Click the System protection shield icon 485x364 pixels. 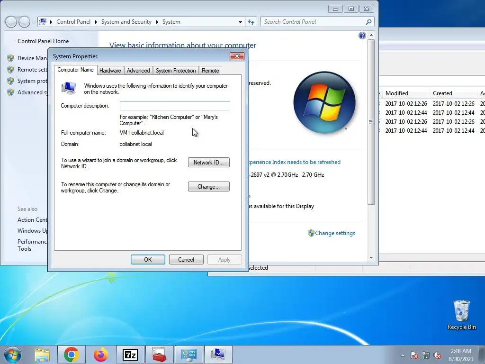[x=10, y=81]
